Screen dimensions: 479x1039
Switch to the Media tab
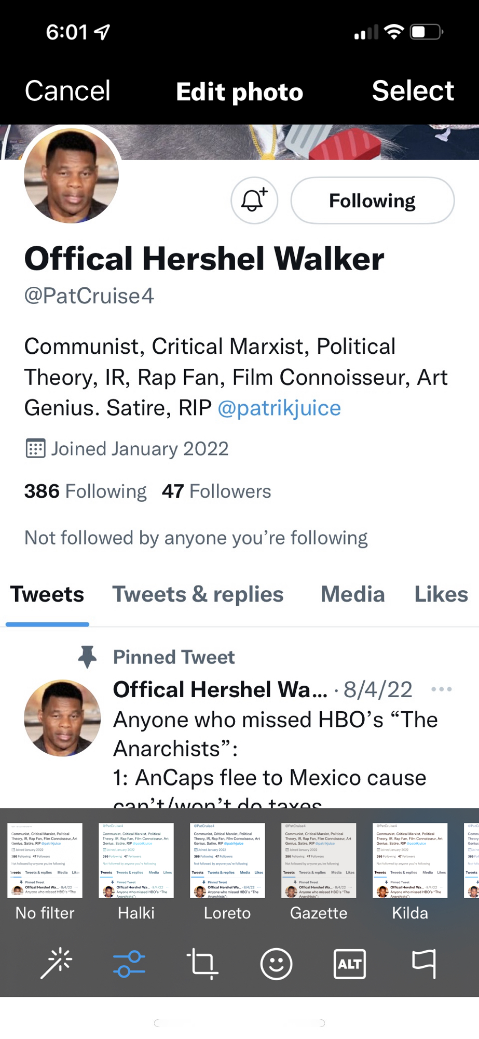tap(353, 594)
